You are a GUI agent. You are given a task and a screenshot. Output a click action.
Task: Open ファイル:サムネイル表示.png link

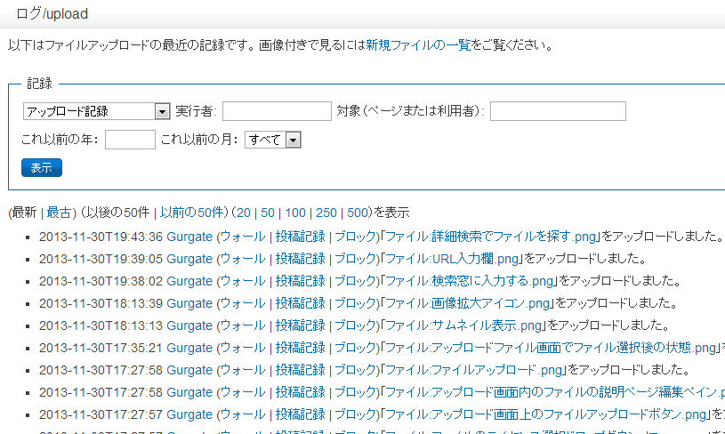[463, 325]
